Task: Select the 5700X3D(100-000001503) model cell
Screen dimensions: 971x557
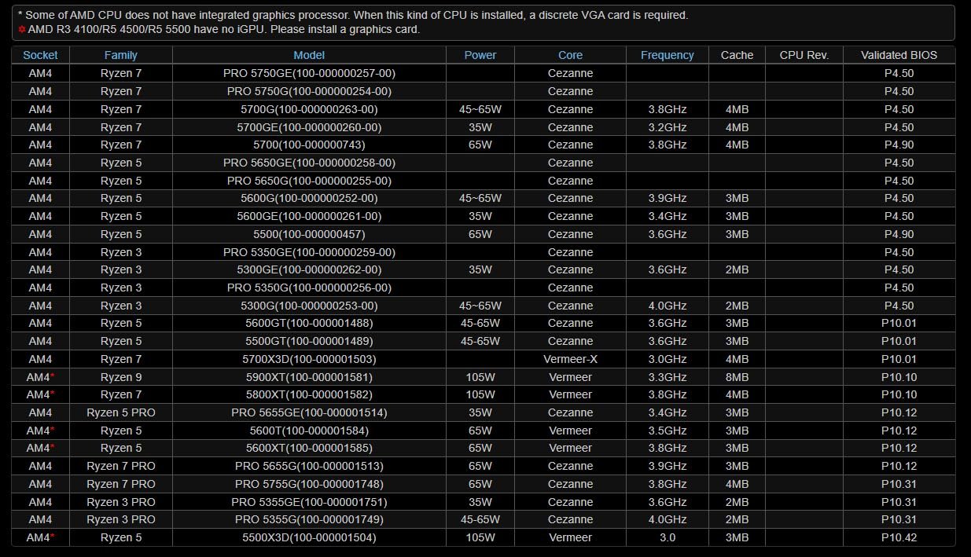Action: pos(309,359)
